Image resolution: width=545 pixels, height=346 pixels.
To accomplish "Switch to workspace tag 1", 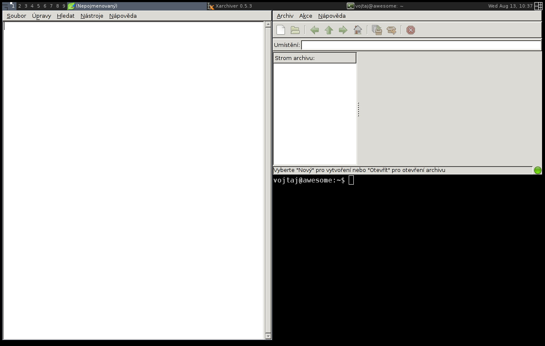I will point(13,6).
